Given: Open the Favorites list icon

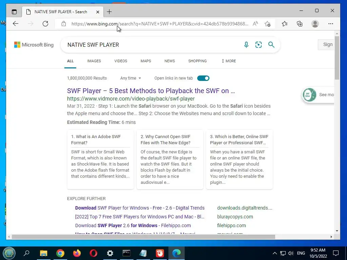Looking at the screenshot, I should 285,24.
